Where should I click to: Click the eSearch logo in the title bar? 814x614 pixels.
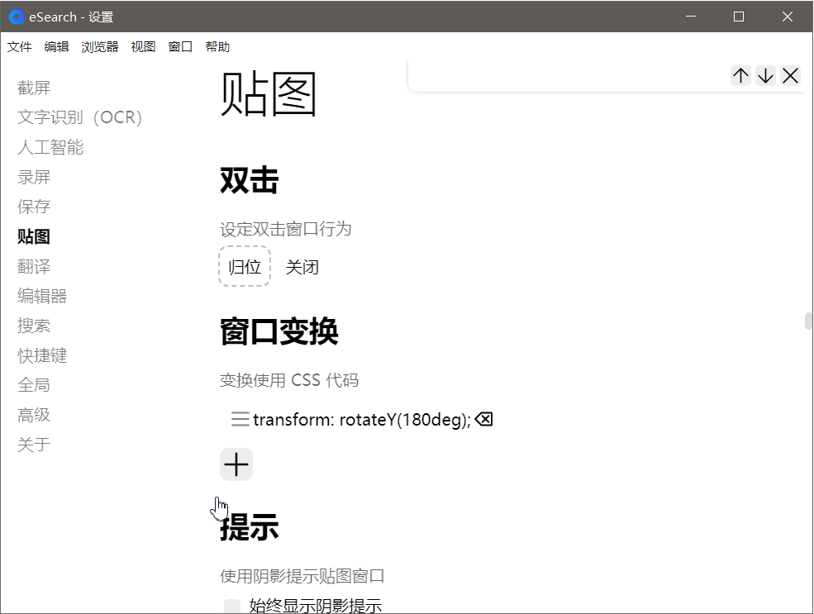[x=15, y=17]
